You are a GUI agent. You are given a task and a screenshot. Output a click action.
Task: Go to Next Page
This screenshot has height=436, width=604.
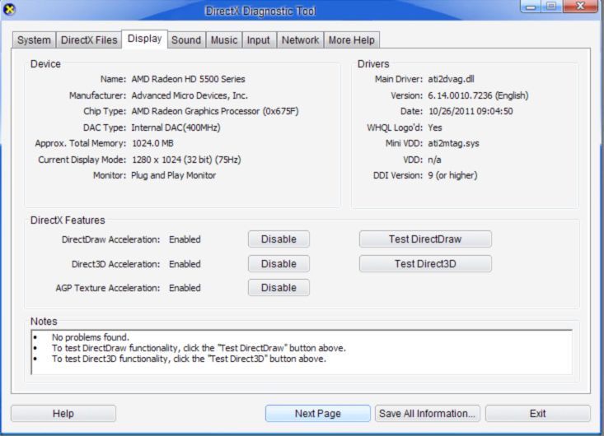point(318,413)
